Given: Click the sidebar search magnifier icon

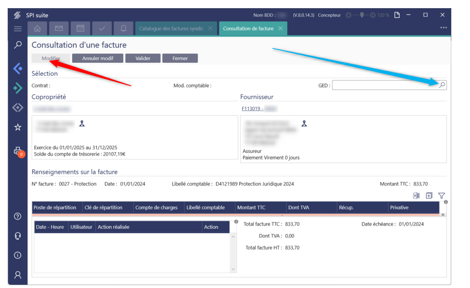Looking at the screenshot, I should pyautogui.click(x=18, y=45).
